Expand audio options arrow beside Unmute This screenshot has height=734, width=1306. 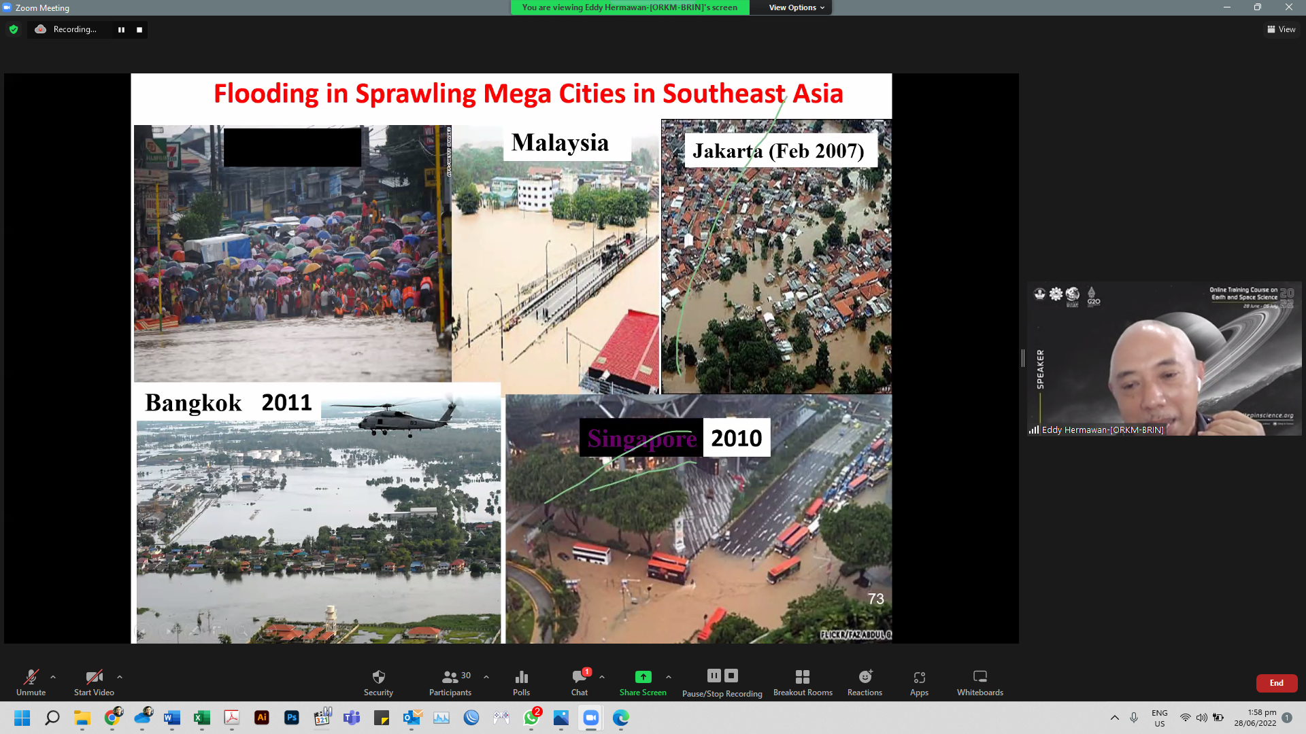tap(53, 677)
